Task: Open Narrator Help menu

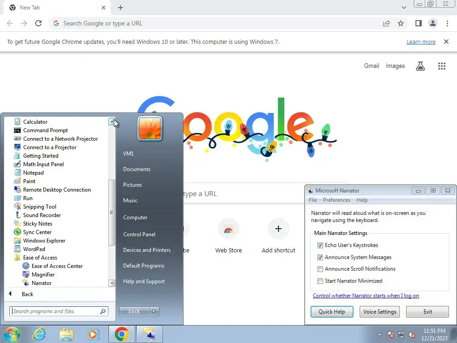Action: pyautogui.click(x=362, y=200)
